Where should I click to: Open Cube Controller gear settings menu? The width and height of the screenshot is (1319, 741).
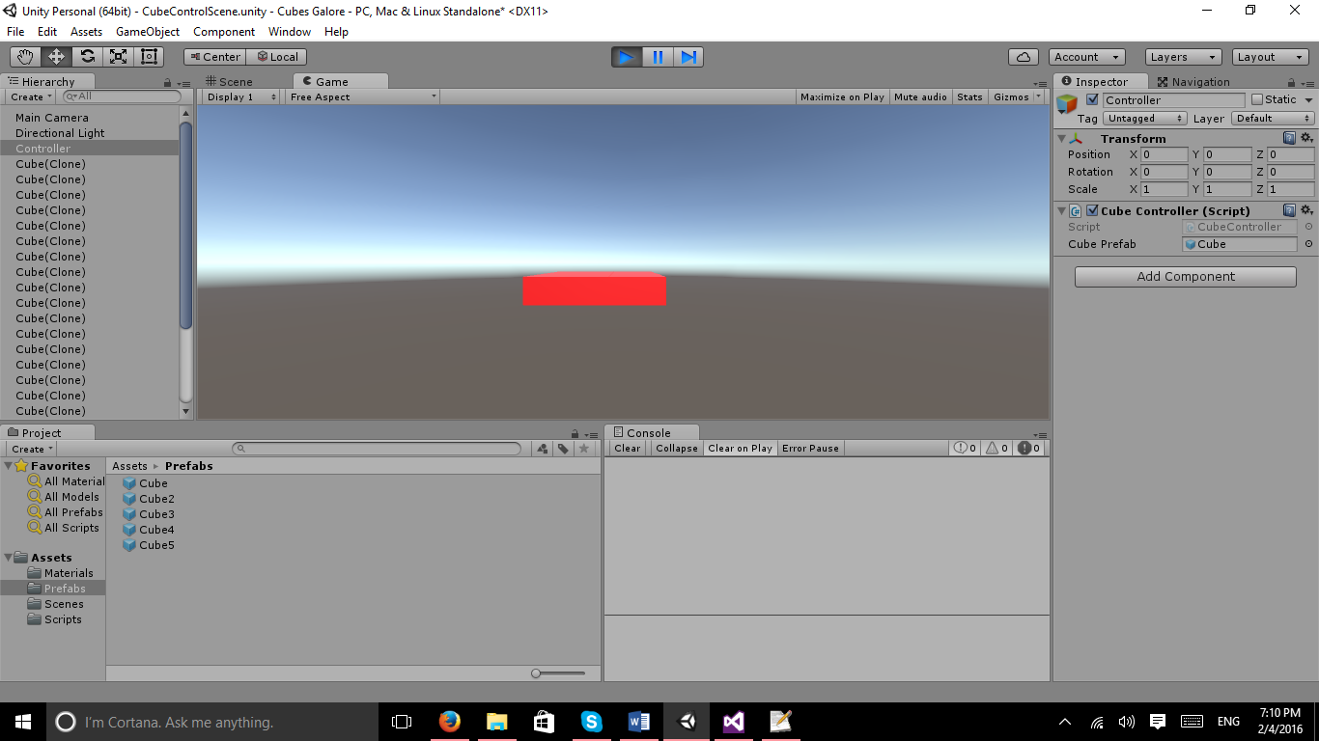[x=1306, y=209]
